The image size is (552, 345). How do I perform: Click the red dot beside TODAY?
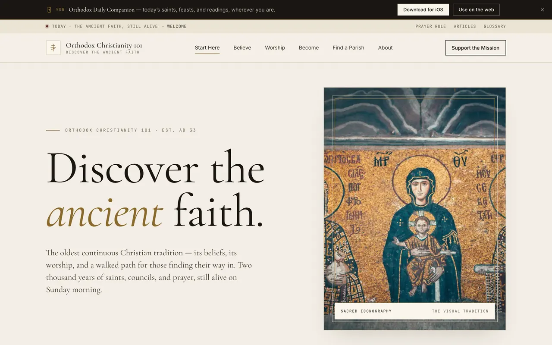(47, 26)
